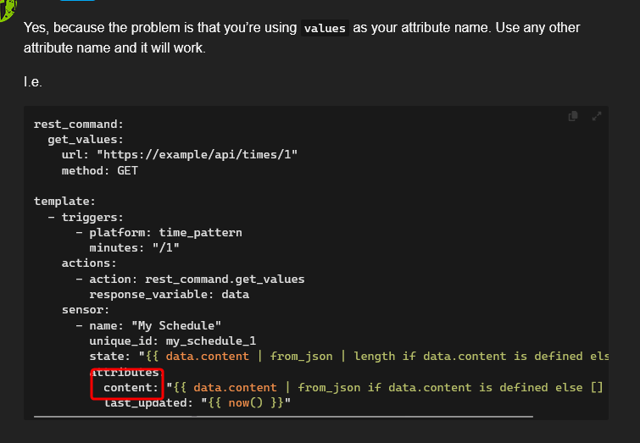The height and width of the screenshot is (443, 640).
Task: Click the 'method: GET' line
Action: pos(99,170)
